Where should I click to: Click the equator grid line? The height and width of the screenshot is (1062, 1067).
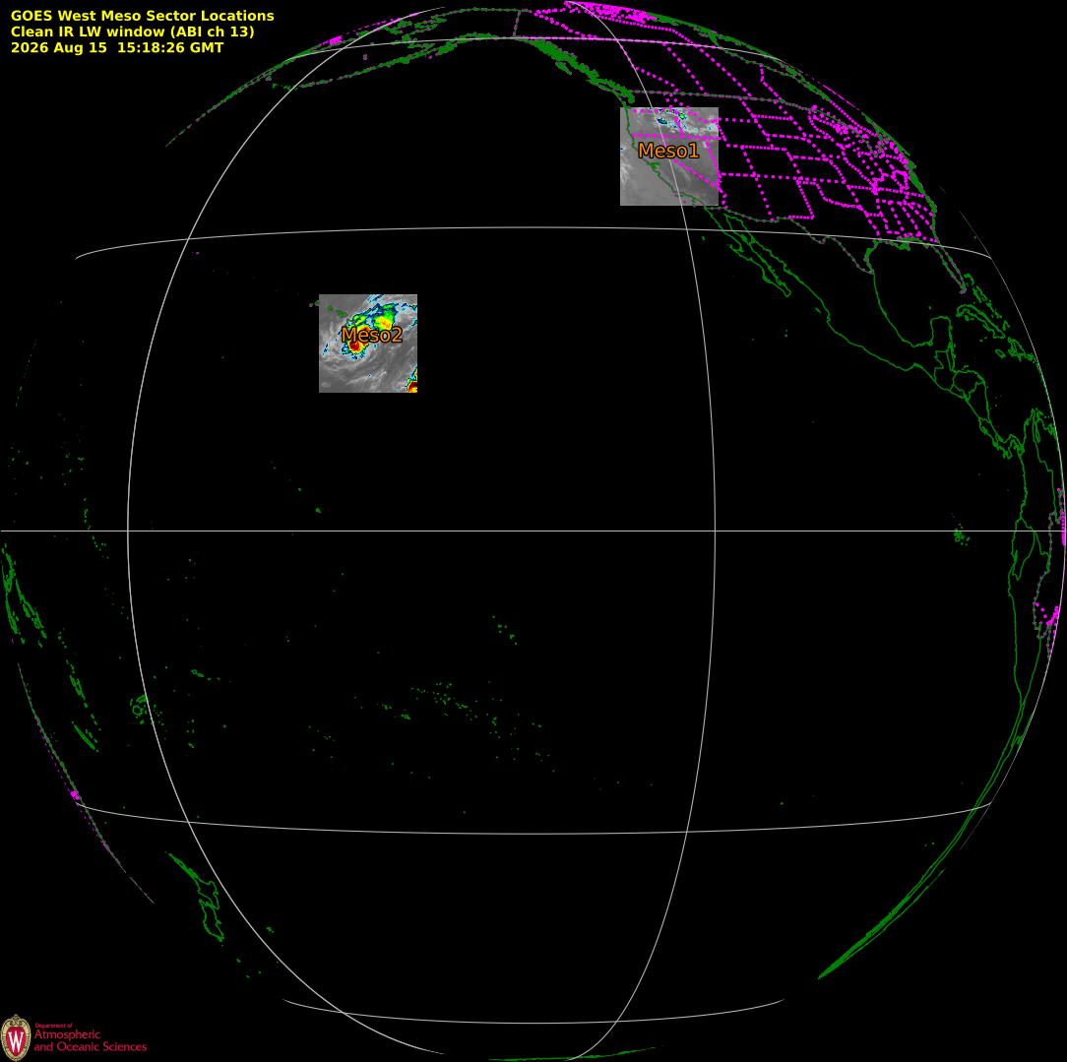point(533,531)
